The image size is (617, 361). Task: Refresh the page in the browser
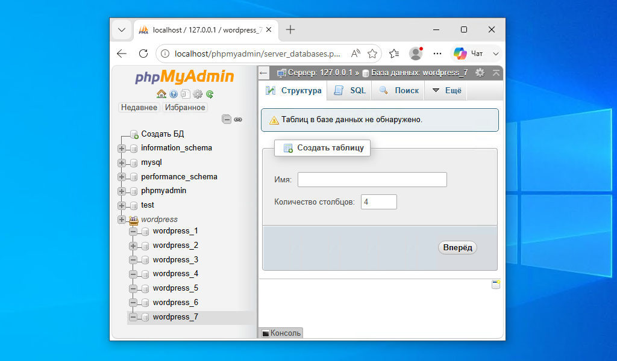(143, 54)
